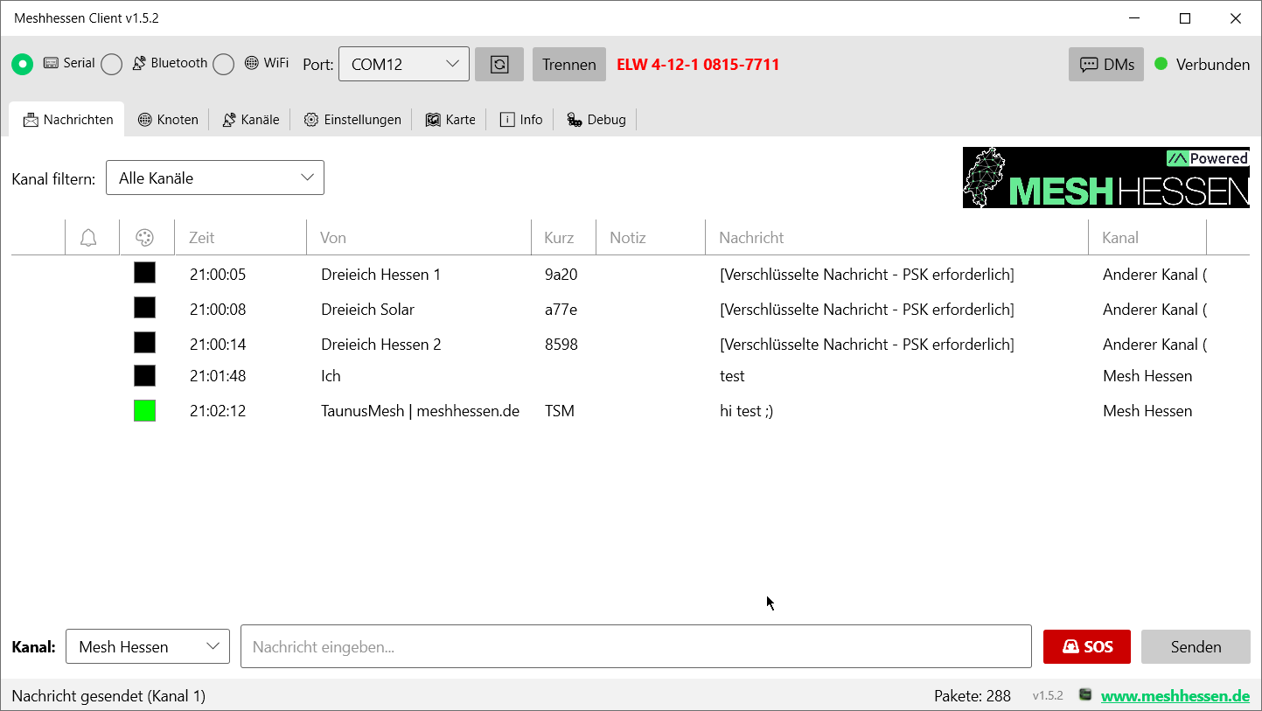This screenshot has height=711, width=1262.
Task: Click the MESH HESSEN logo banner
Action: (1105, 178)
